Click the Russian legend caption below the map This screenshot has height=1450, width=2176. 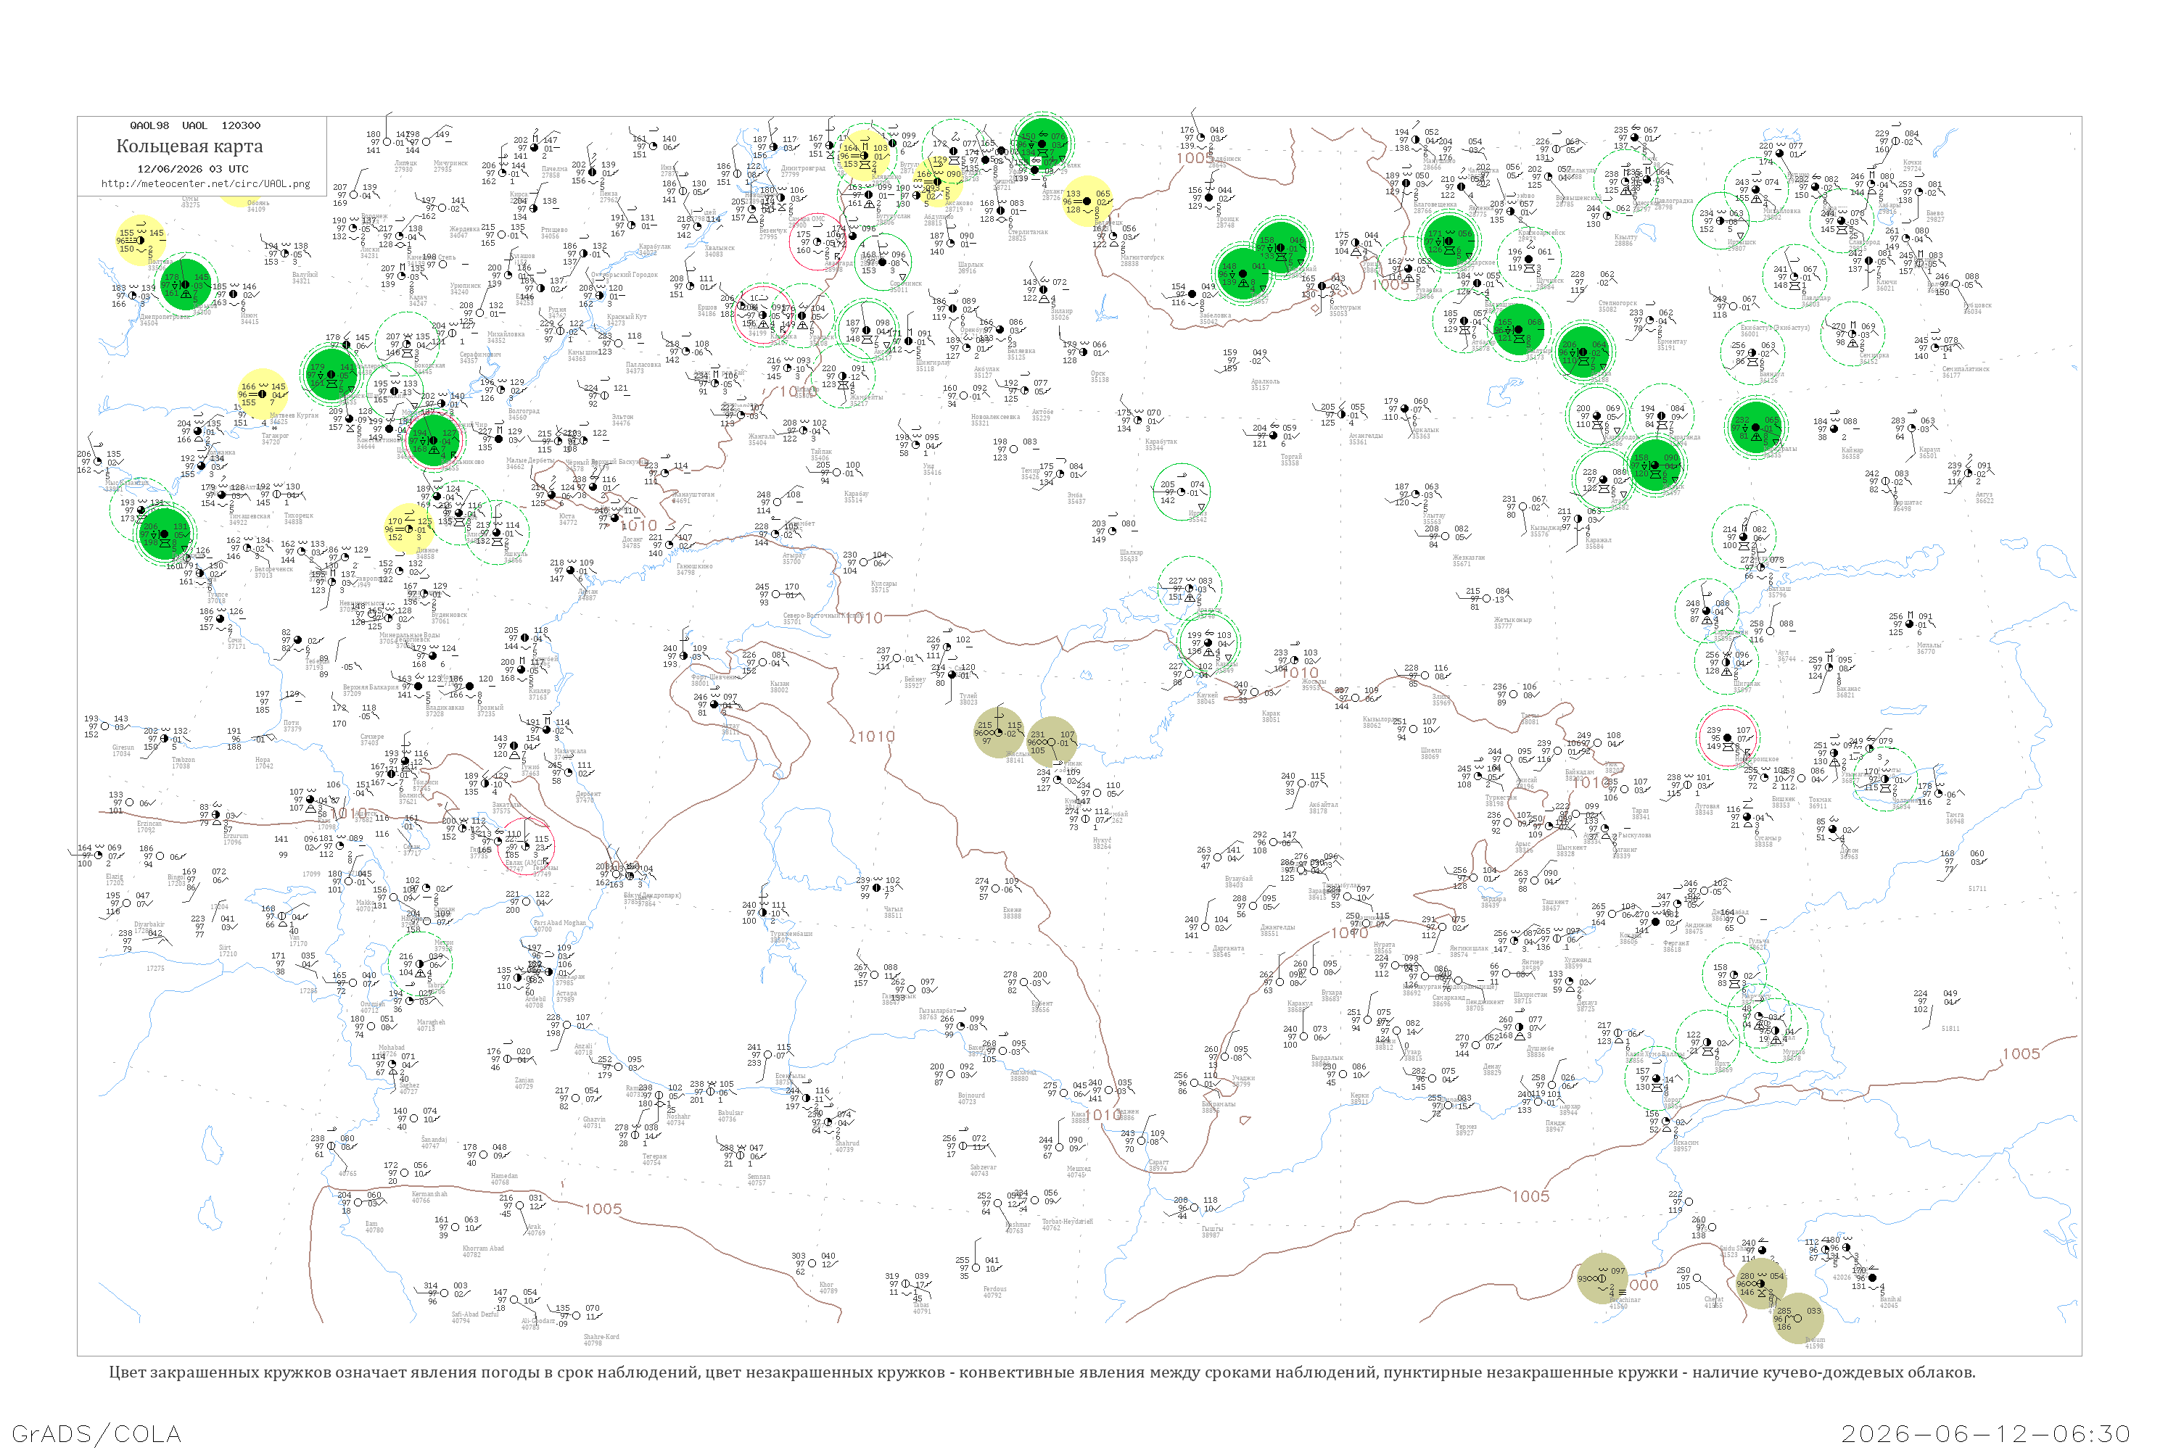[x=1042, y=1372]
